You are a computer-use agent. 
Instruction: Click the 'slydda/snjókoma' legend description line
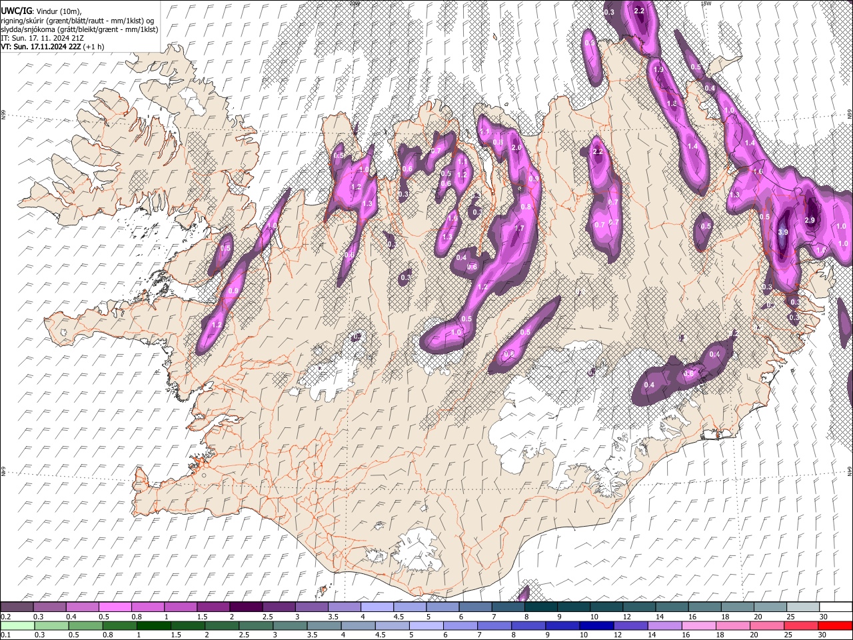coord(79,29)
